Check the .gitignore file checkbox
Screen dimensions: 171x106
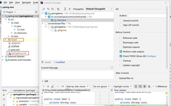[52, 30]
